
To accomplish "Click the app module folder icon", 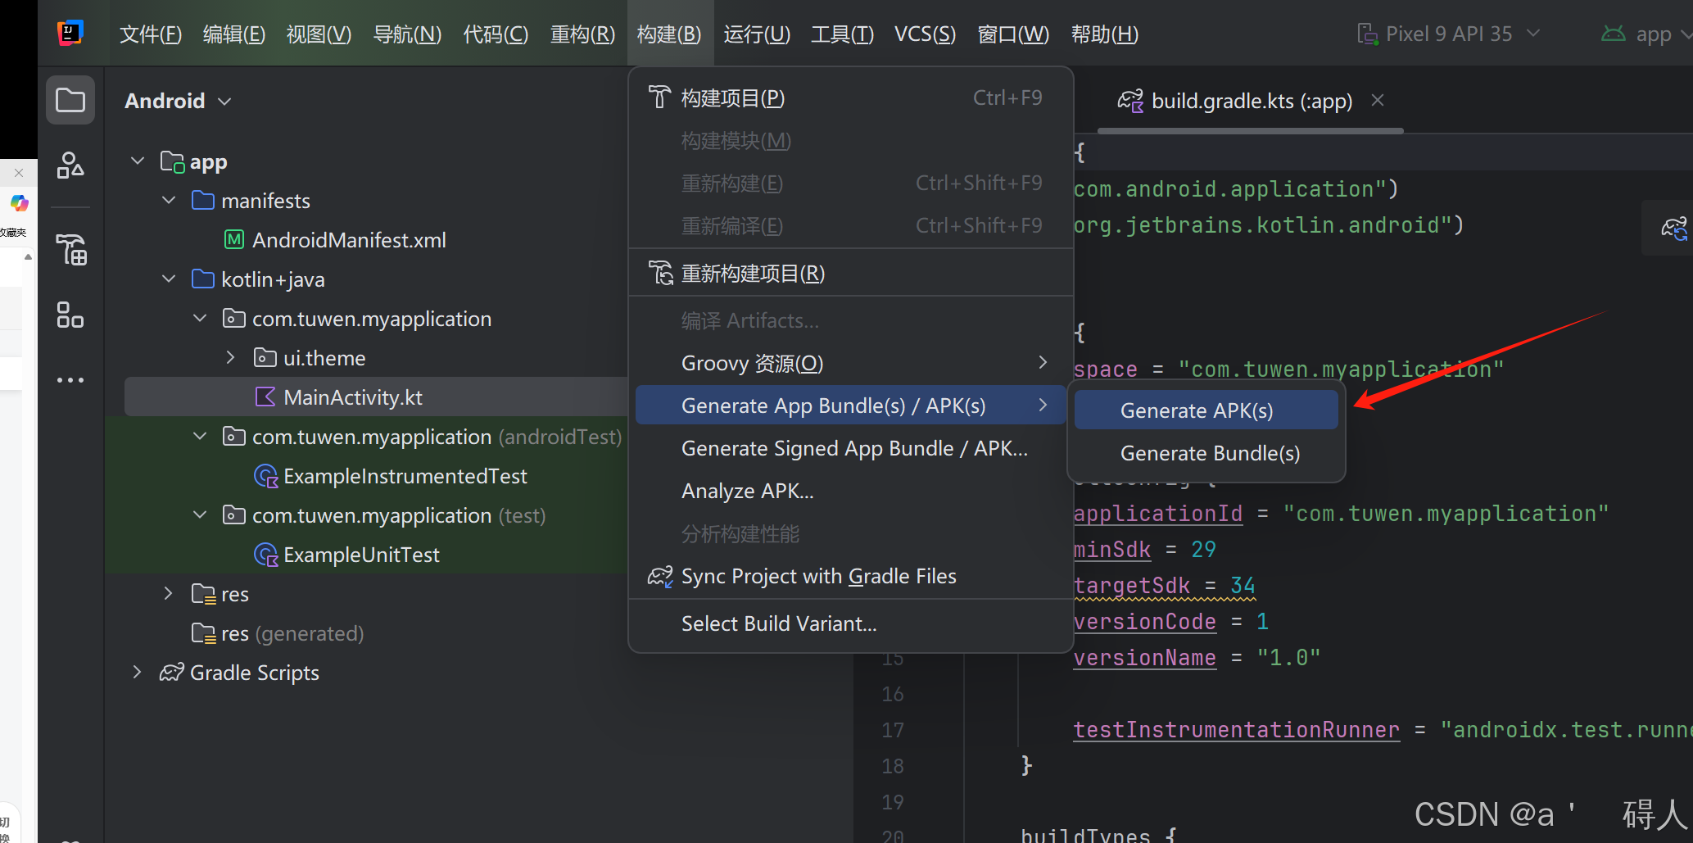I will [172, 161].
